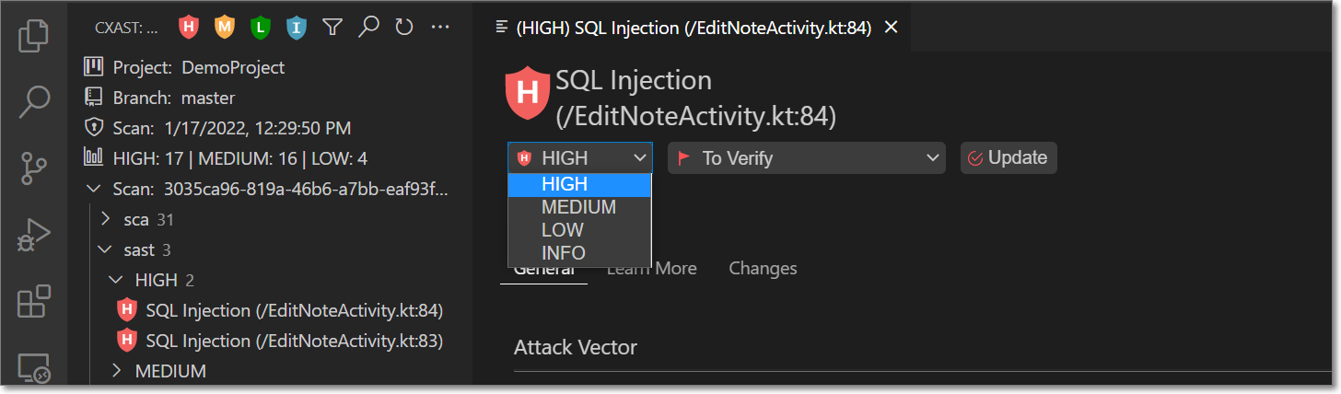Click the Update button
This screenshot has width=1341, height=394.
click(x=1009, y=158)
